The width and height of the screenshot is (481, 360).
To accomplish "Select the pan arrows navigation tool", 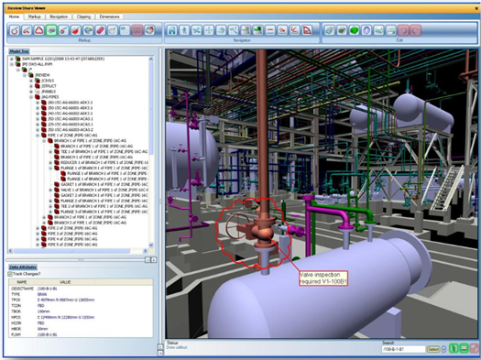I will pos(209,30).
